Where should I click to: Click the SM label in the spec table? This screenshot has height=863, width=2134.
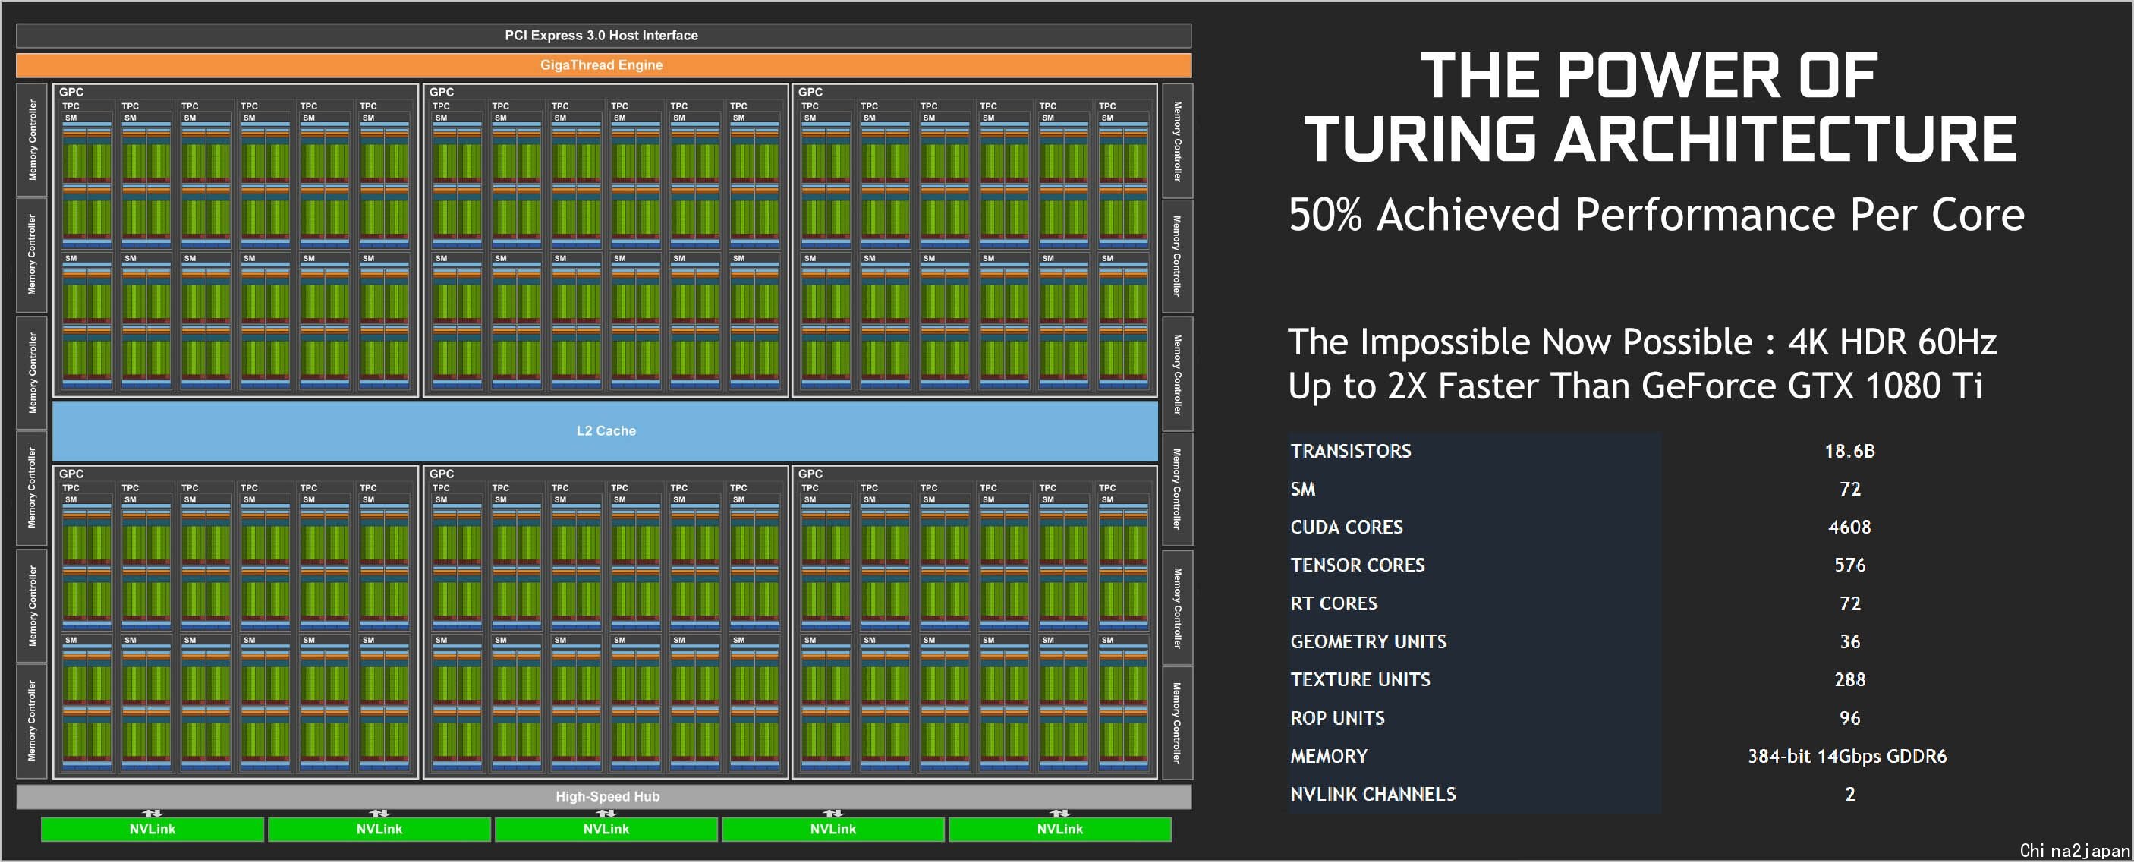click(x=1302, y=490)
